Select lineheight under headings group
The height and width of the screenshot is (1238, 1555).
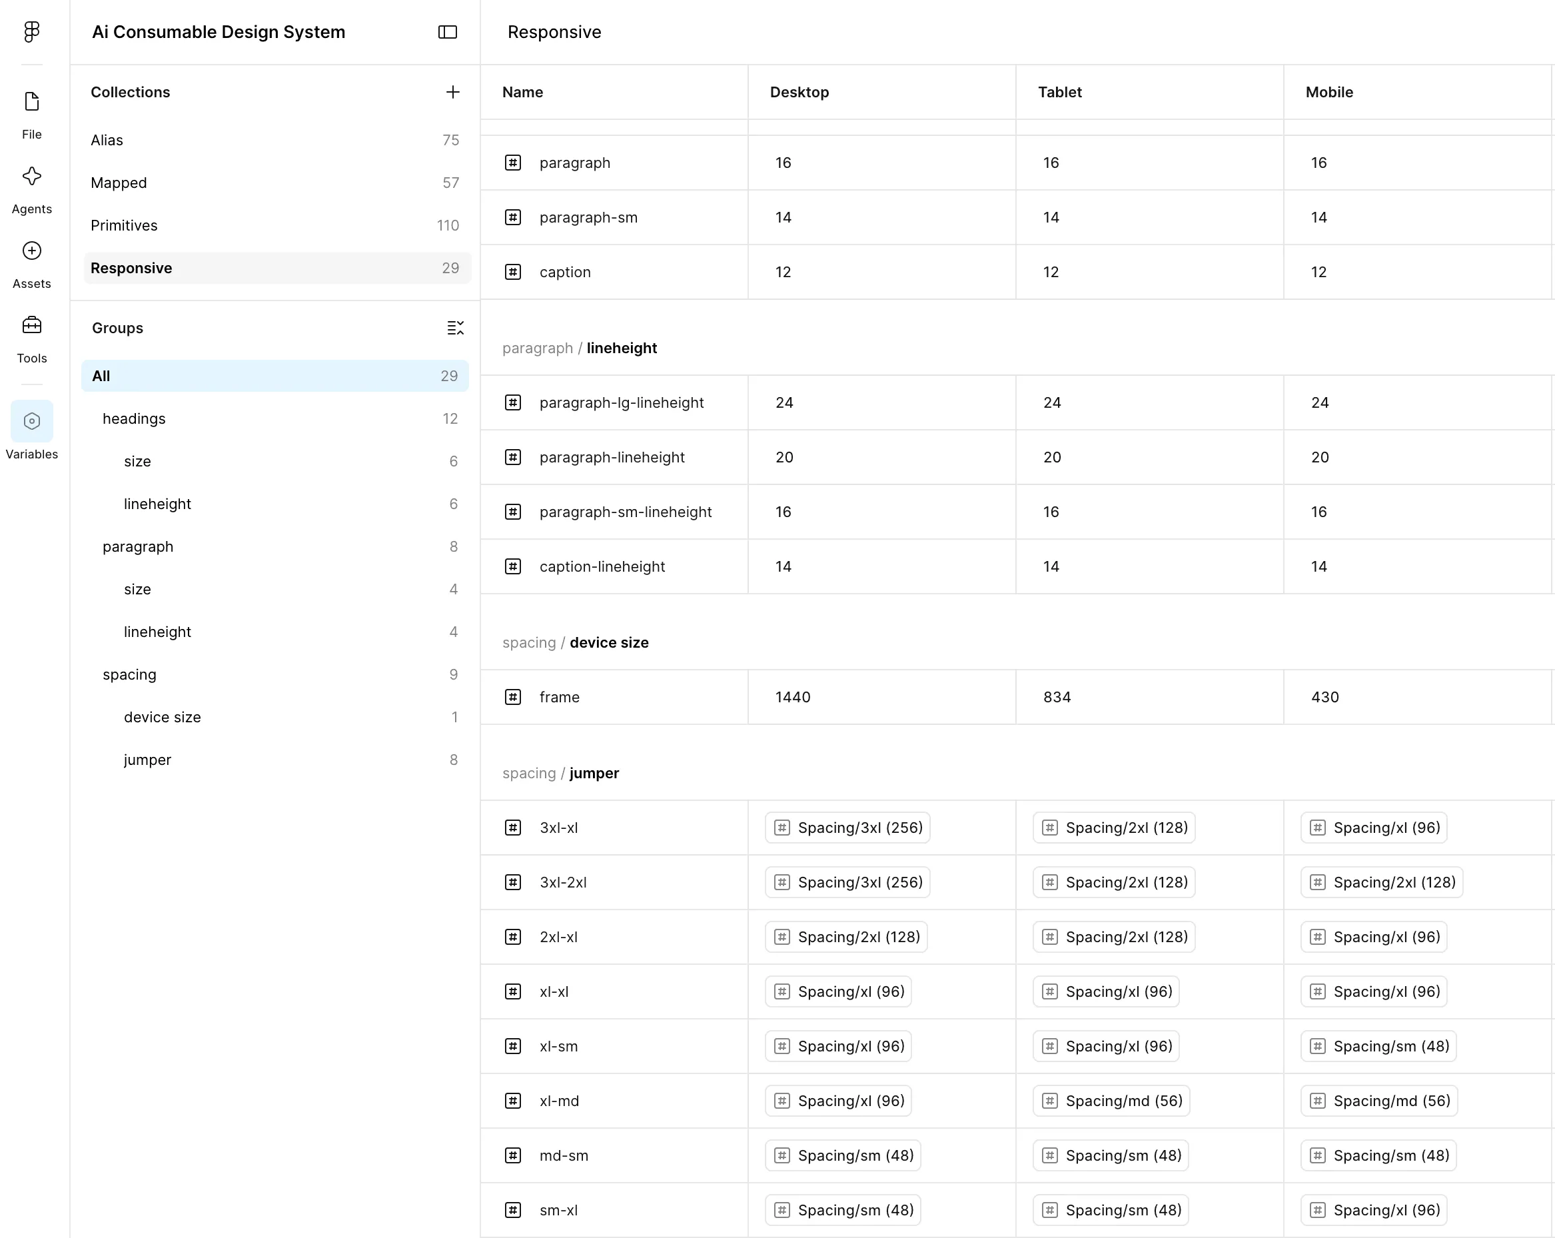(x=274, y=504)
